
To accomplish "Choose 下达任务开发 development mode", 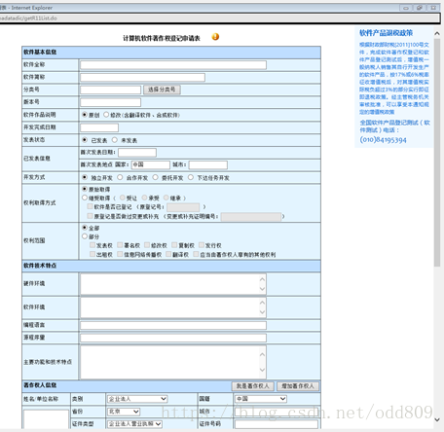I will click(191, 177).
